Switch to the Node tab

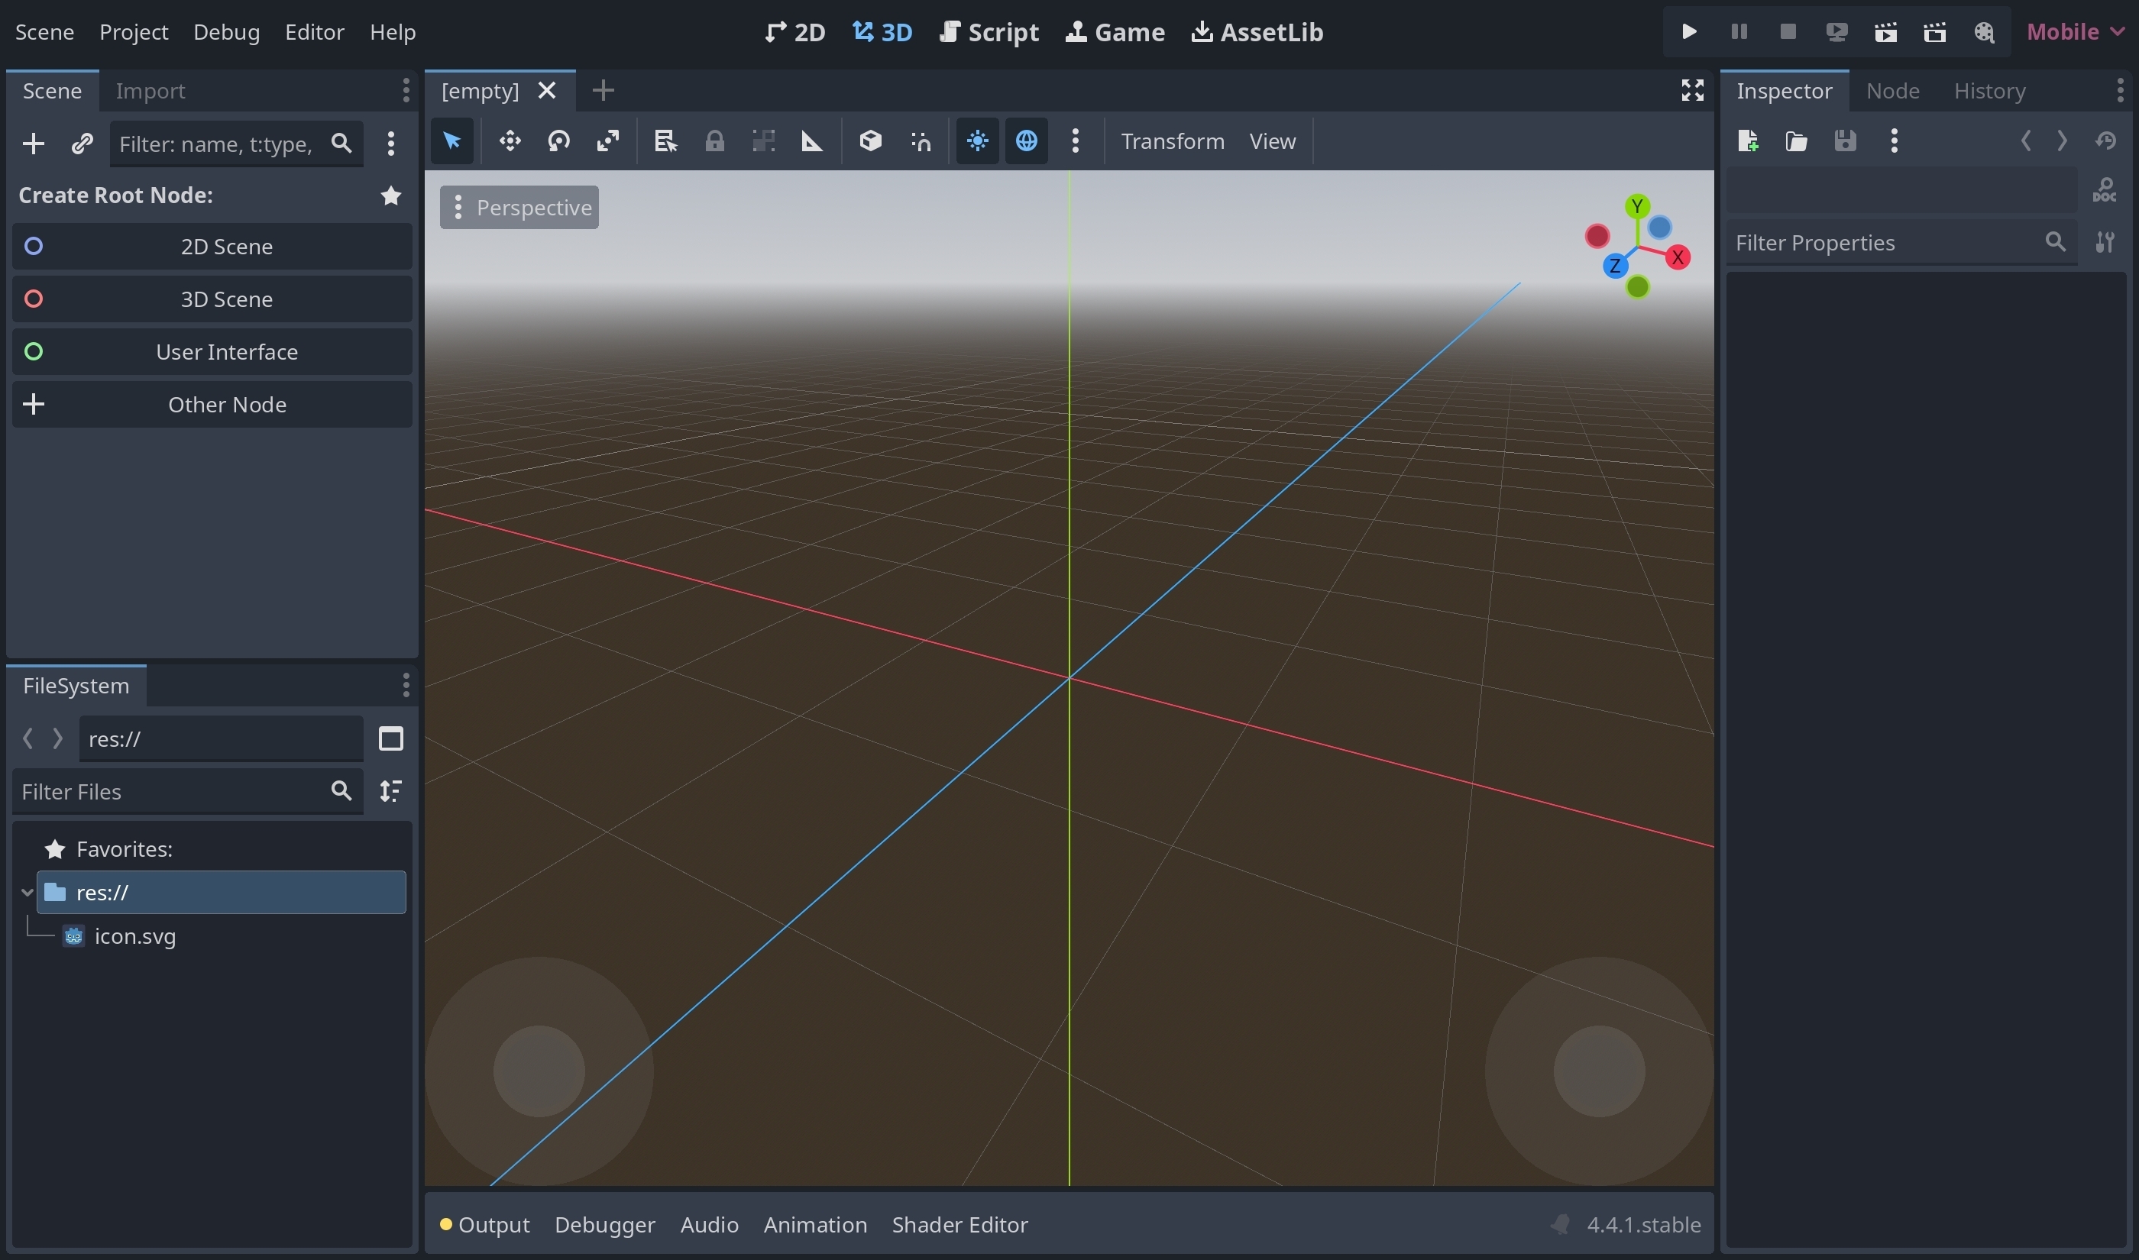click(1893, 91)
